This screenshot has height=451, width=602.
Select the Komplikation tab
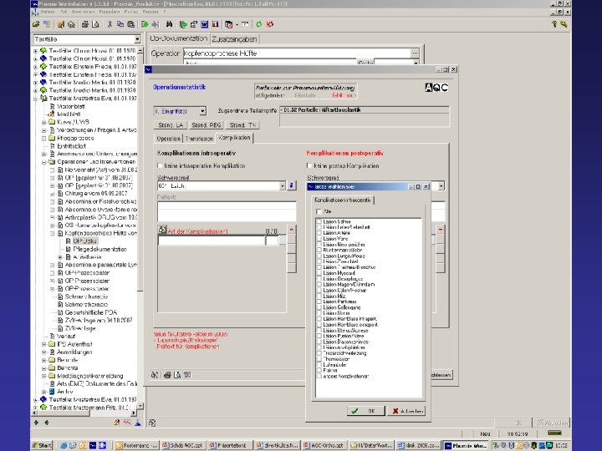click(235, 138)
